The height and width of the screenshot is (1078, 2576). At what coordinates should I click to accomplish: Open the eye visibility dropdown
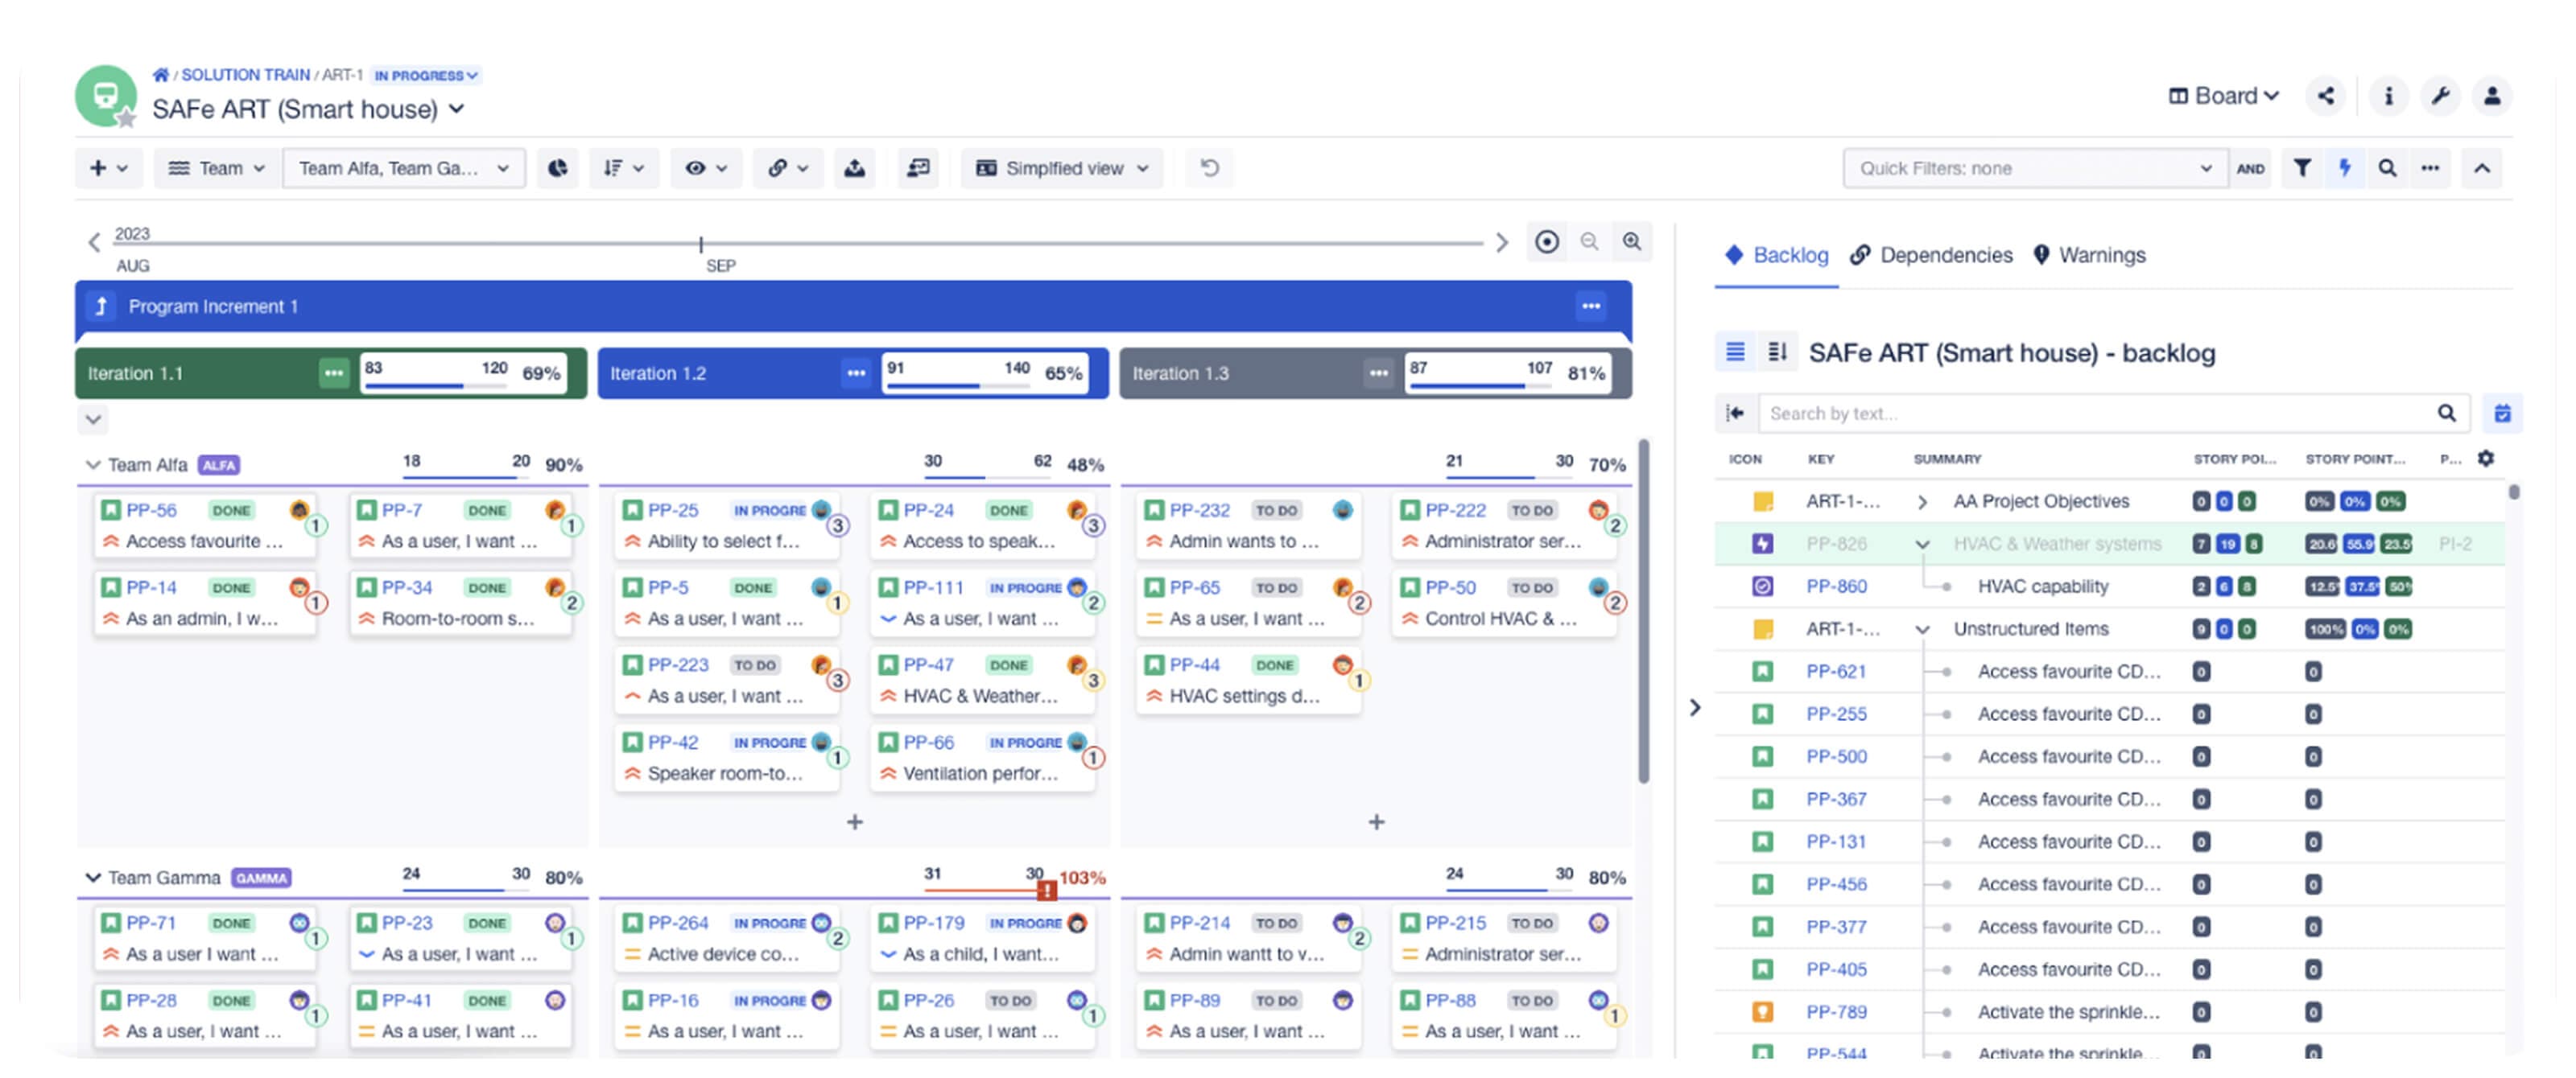coord(706,168)
